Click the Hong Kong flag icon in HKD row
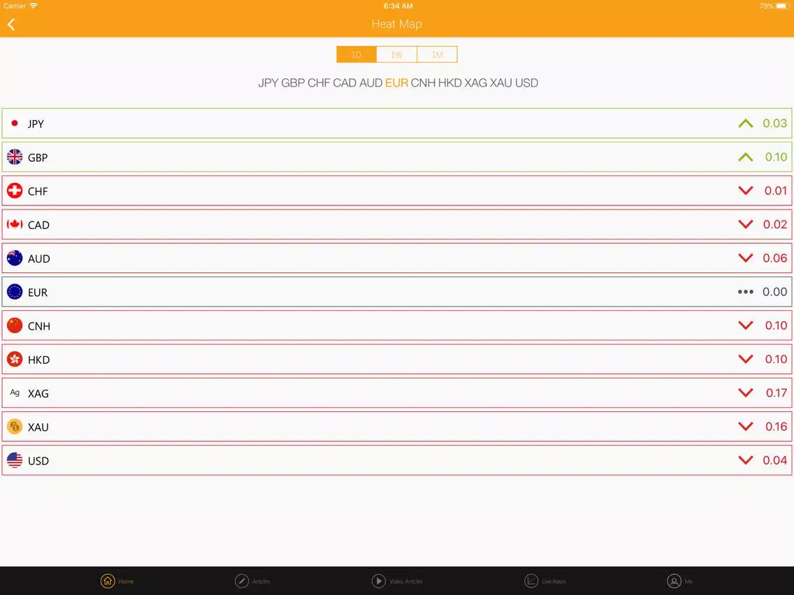This screenshot has width=794, height=595. [15, 359]
